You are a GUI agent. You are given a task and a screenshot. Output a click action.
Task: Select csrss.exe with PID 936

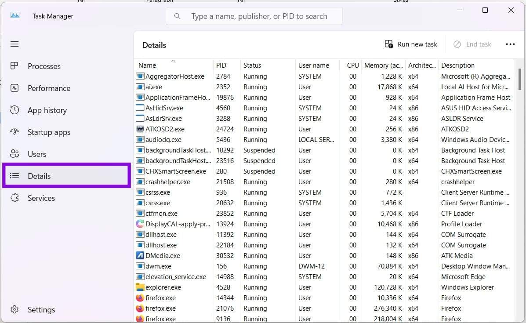coord(324,192)
